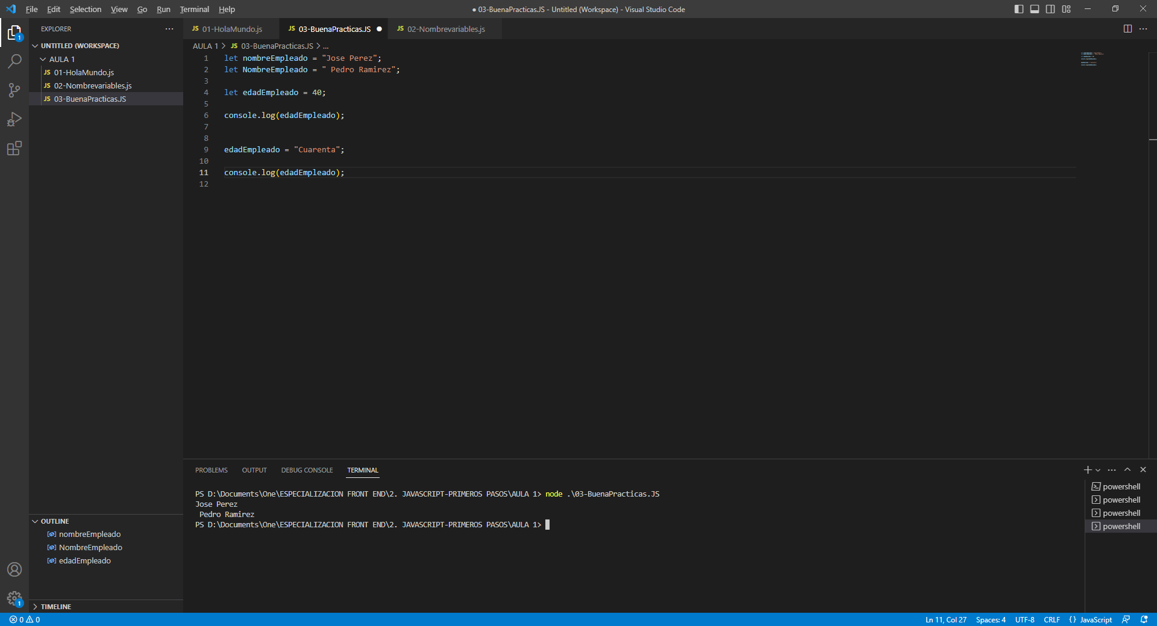Close the terminal panel
Image resolution: width=1157 pixels, height=626 pixels.
[x=1143, y=469]
